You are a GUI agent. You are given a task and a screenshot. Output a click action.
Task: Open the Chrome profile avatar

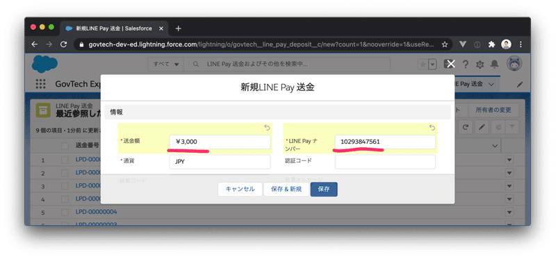click(506, 44)
